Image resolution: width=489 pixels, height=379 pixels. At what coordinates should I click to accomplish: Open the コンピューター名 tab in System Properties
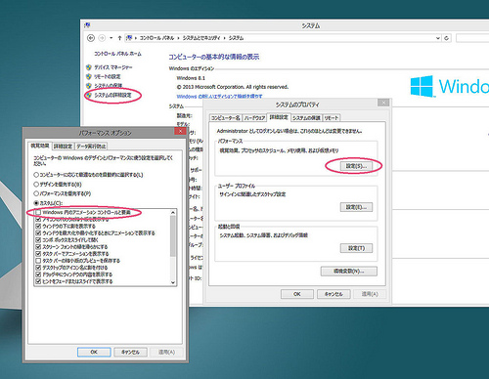tap(226, 118)
